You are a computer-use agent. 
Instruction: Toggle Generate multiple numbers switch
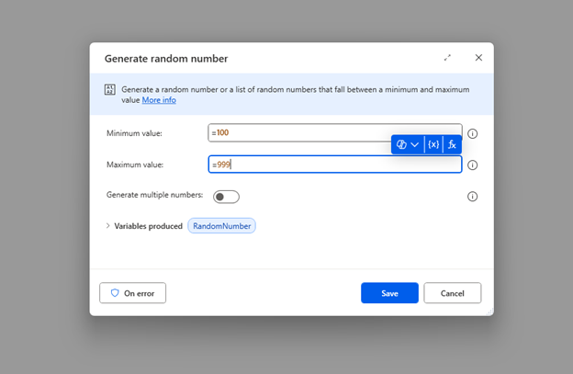coord(226,197)
